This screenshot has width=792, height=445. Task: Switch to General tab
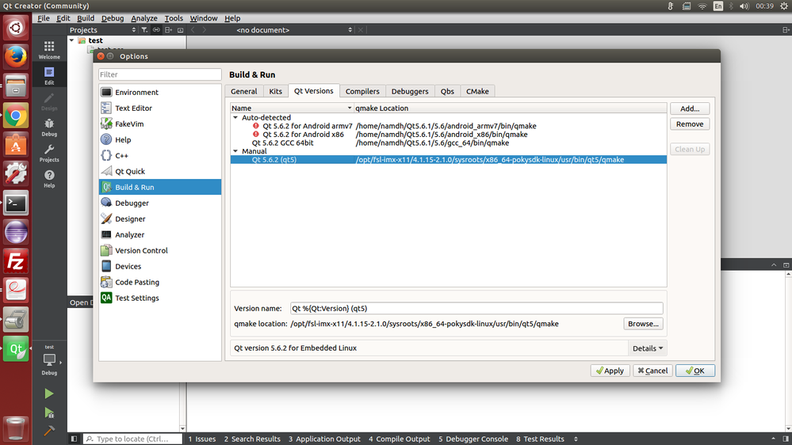click(244, 91)
